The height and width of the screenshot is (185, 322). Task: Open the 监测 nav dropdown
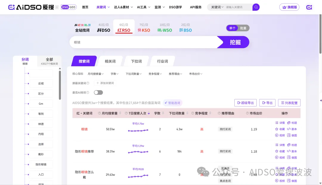coord(160,7)
